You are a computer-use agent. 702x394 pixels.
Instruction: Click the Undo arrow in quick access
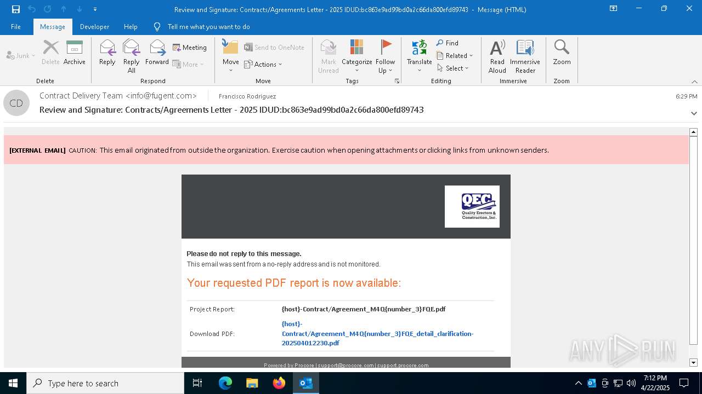tap(32, 9)
